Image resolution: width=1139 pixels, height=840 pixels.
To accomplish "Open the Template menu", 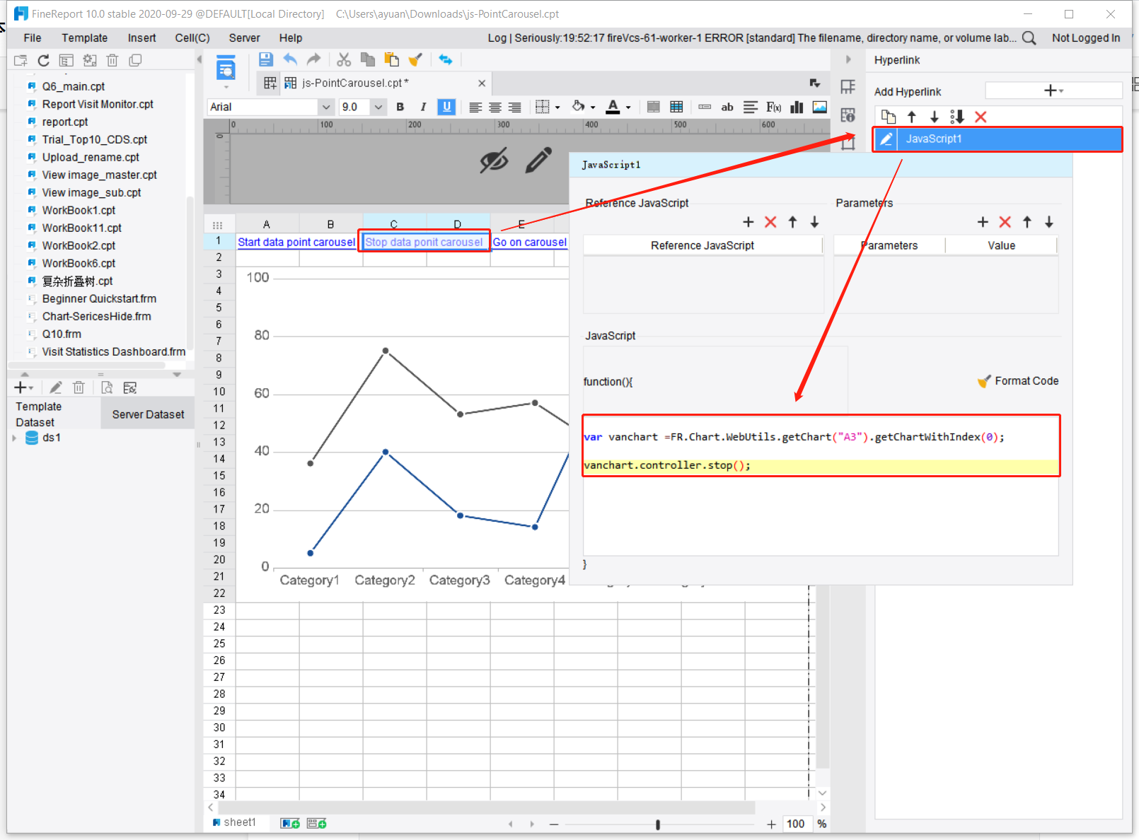I will tap(84, 37).
